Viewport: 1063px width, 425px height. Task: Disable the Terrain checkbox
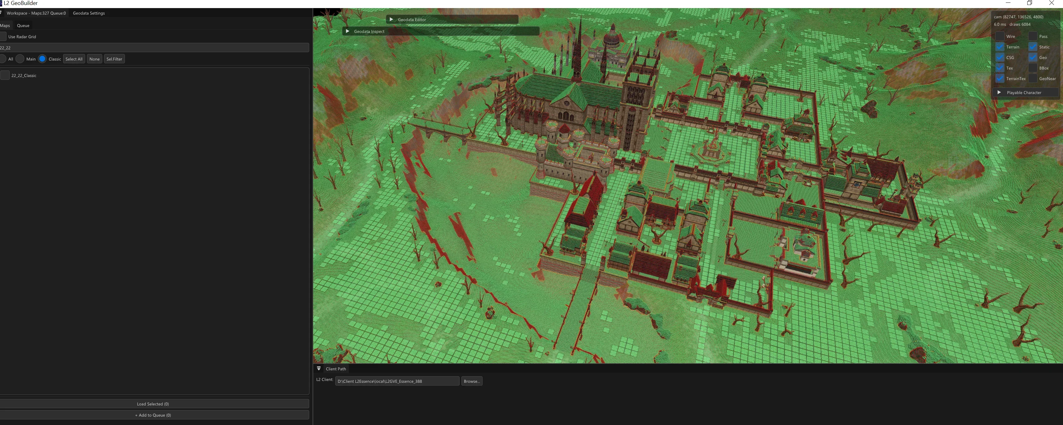[1000, 47]
